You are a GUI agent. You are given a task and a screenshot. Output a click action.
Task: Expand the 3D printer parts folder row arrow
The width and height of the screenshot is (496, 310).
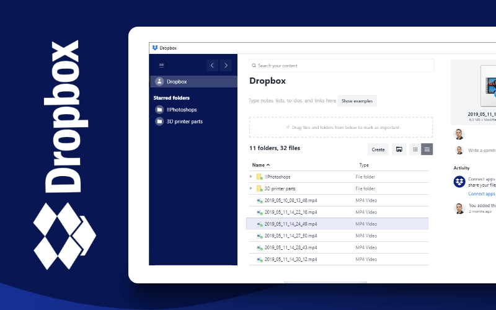251,188
